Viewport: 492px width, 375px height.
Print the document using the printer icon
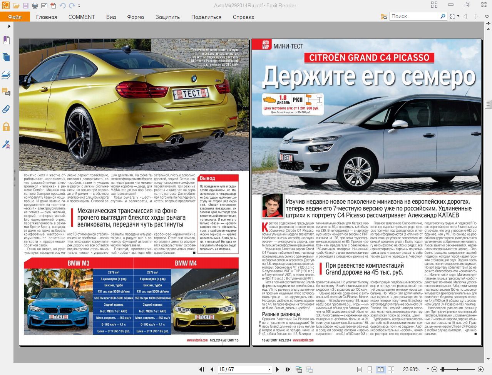[x=35, y=6]
